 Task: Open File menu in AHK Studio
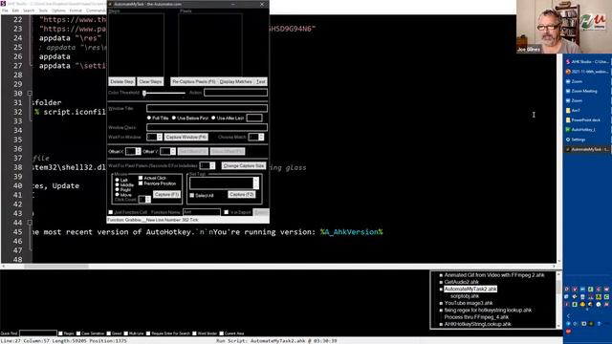[x=5, y=11]
